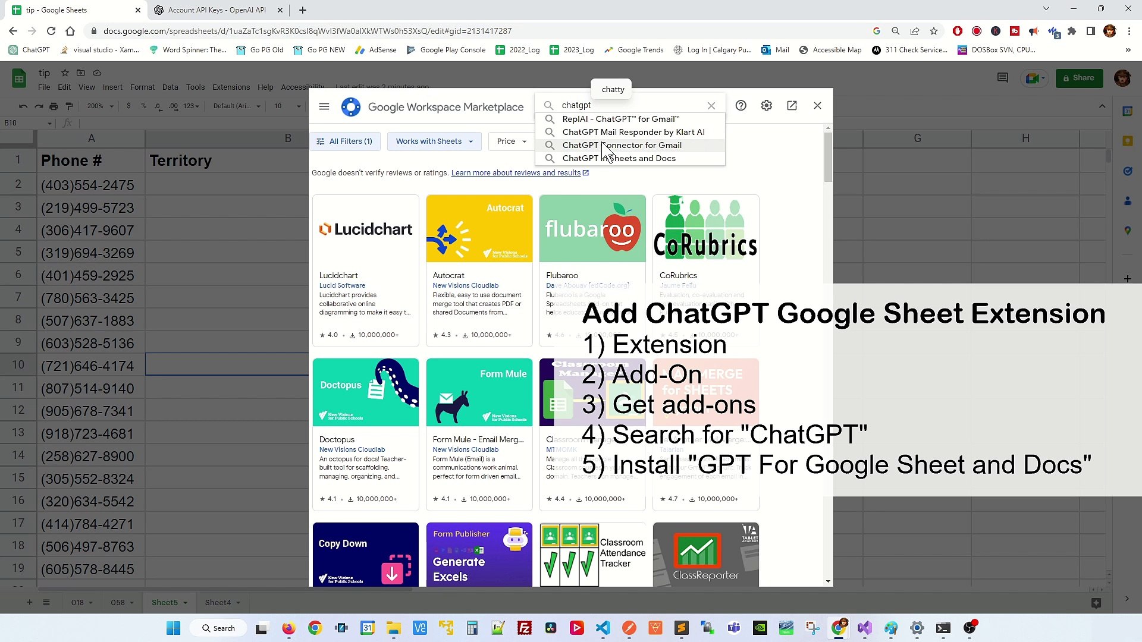This screenshot has width=1142, height=642.
Task: Select the Paint format tool
Action: (69, 106)
